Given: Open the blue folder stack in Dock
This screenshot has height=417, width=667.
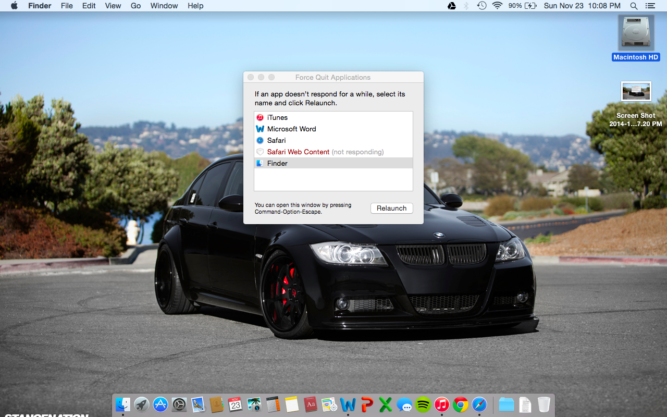Looking at the screenshot, I should (x=507, y=404).
